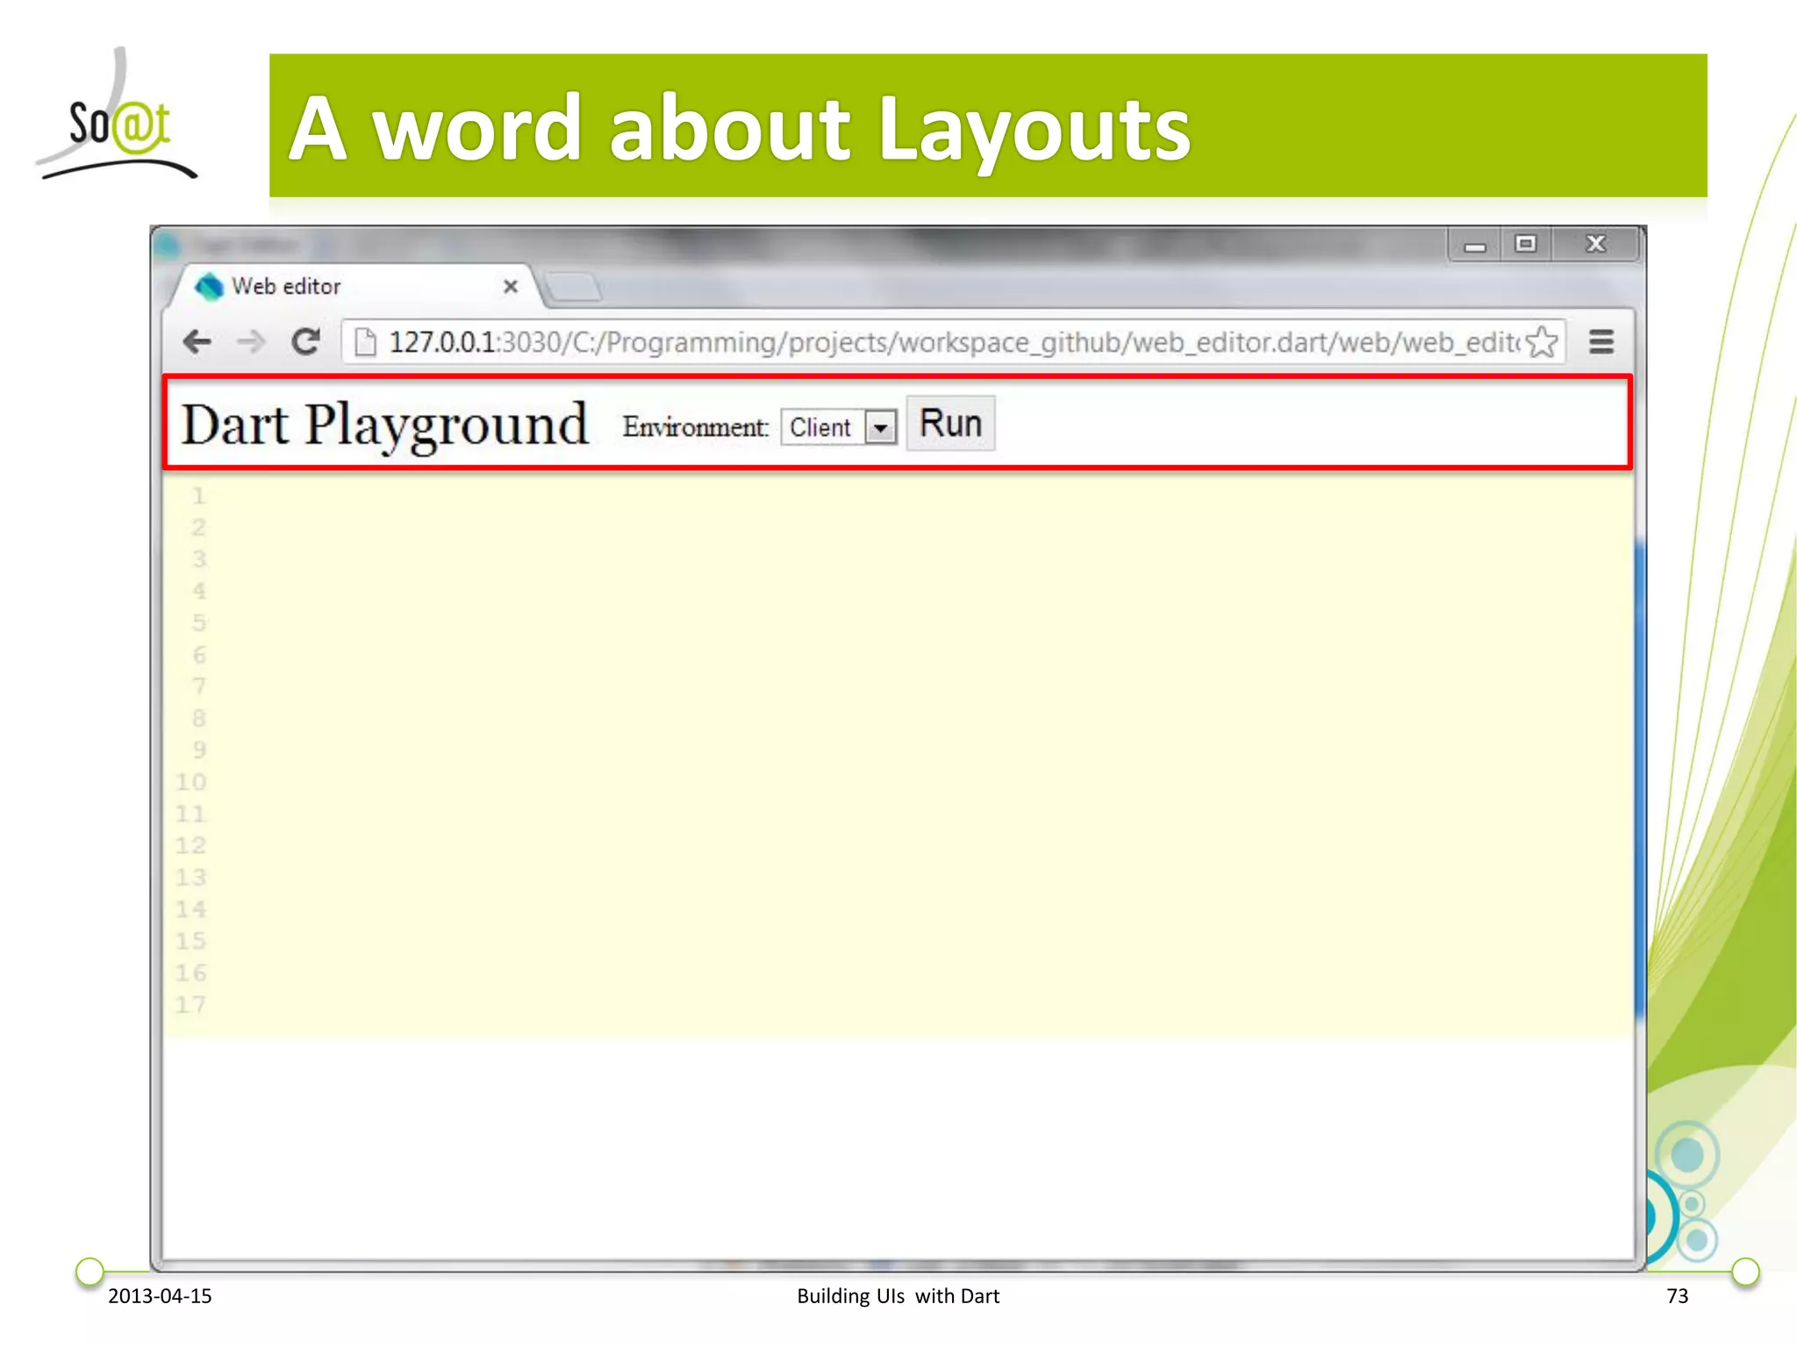Click the Dart Playground heading
Image resolution: width=1797 pixels, height=1347 pixels.
pyautogui.click(x=384, y=425)
